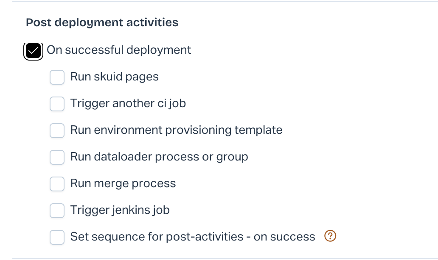Click "Set sequence for post-activities - on success" text
This screenshot has height=260, width=438.
(193, 236)
